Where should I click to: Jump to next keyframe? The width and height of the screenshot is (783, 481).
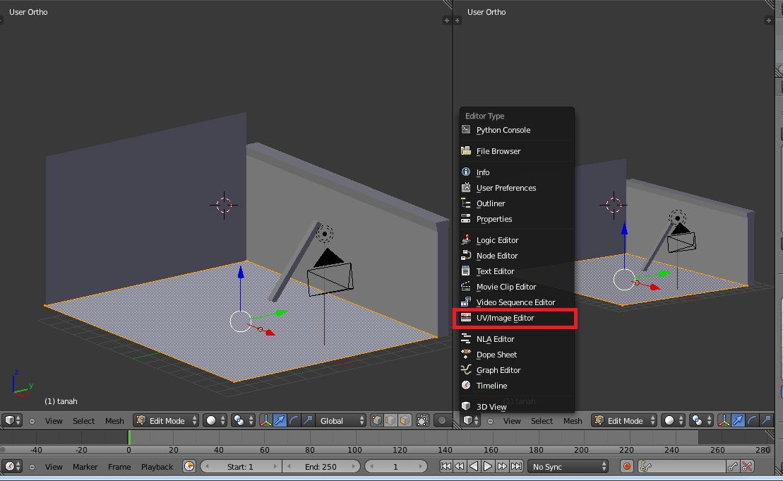[x=502, y=466]
